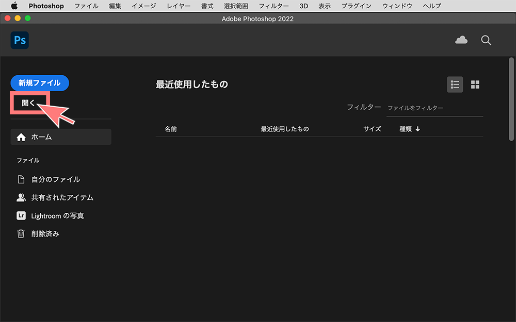Sort by 最近使用したもの column header
This screenshot has width=516, height=322.
(x=285, y=129)
